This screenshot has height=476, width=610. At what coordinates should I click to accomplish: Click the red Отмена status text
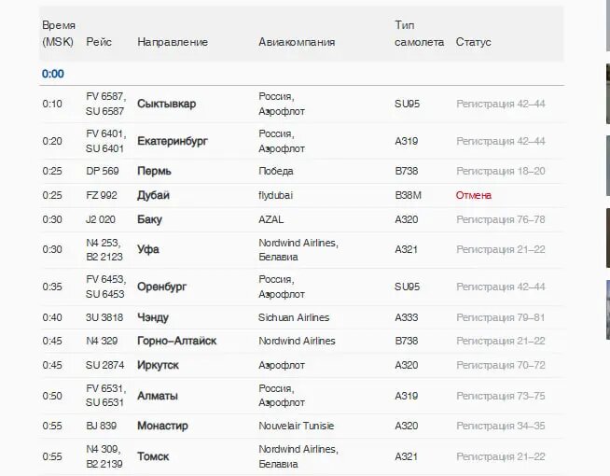point(473,195)
